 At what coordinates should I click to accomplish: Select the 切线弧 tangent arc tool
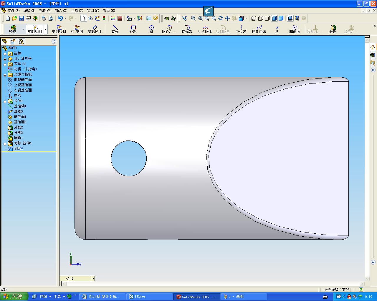pyautogui.click(x=187, y=29)
